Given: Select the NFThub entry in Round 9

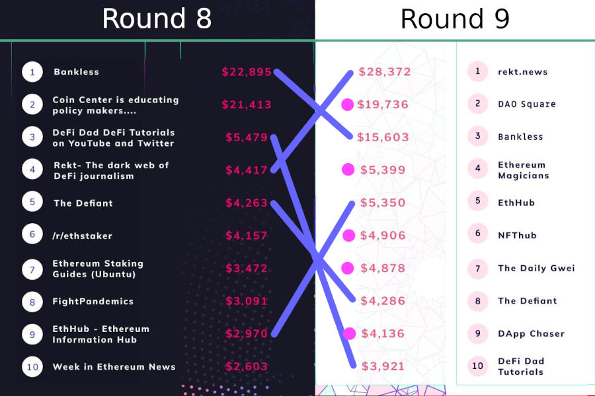Looking at the screenshot, I should pos(517,235).
